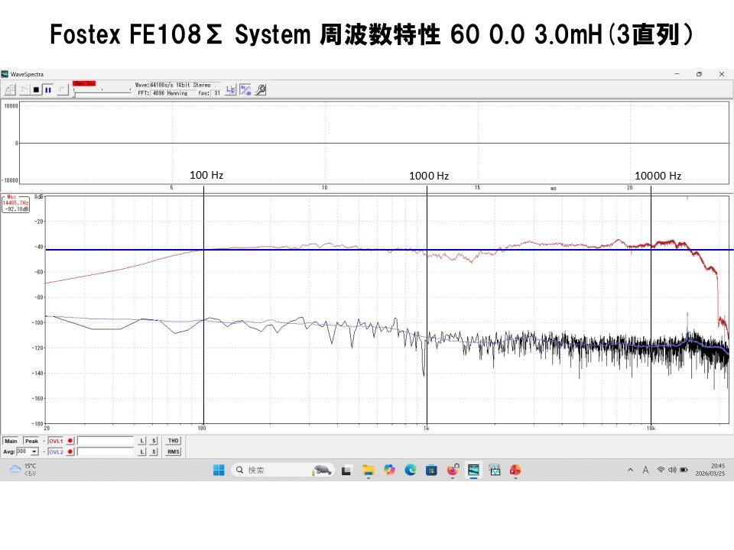734x550 pixels.
Task: Click the Rec. In. red indicator
Action: pyautogui.click(x=84, y=83)
